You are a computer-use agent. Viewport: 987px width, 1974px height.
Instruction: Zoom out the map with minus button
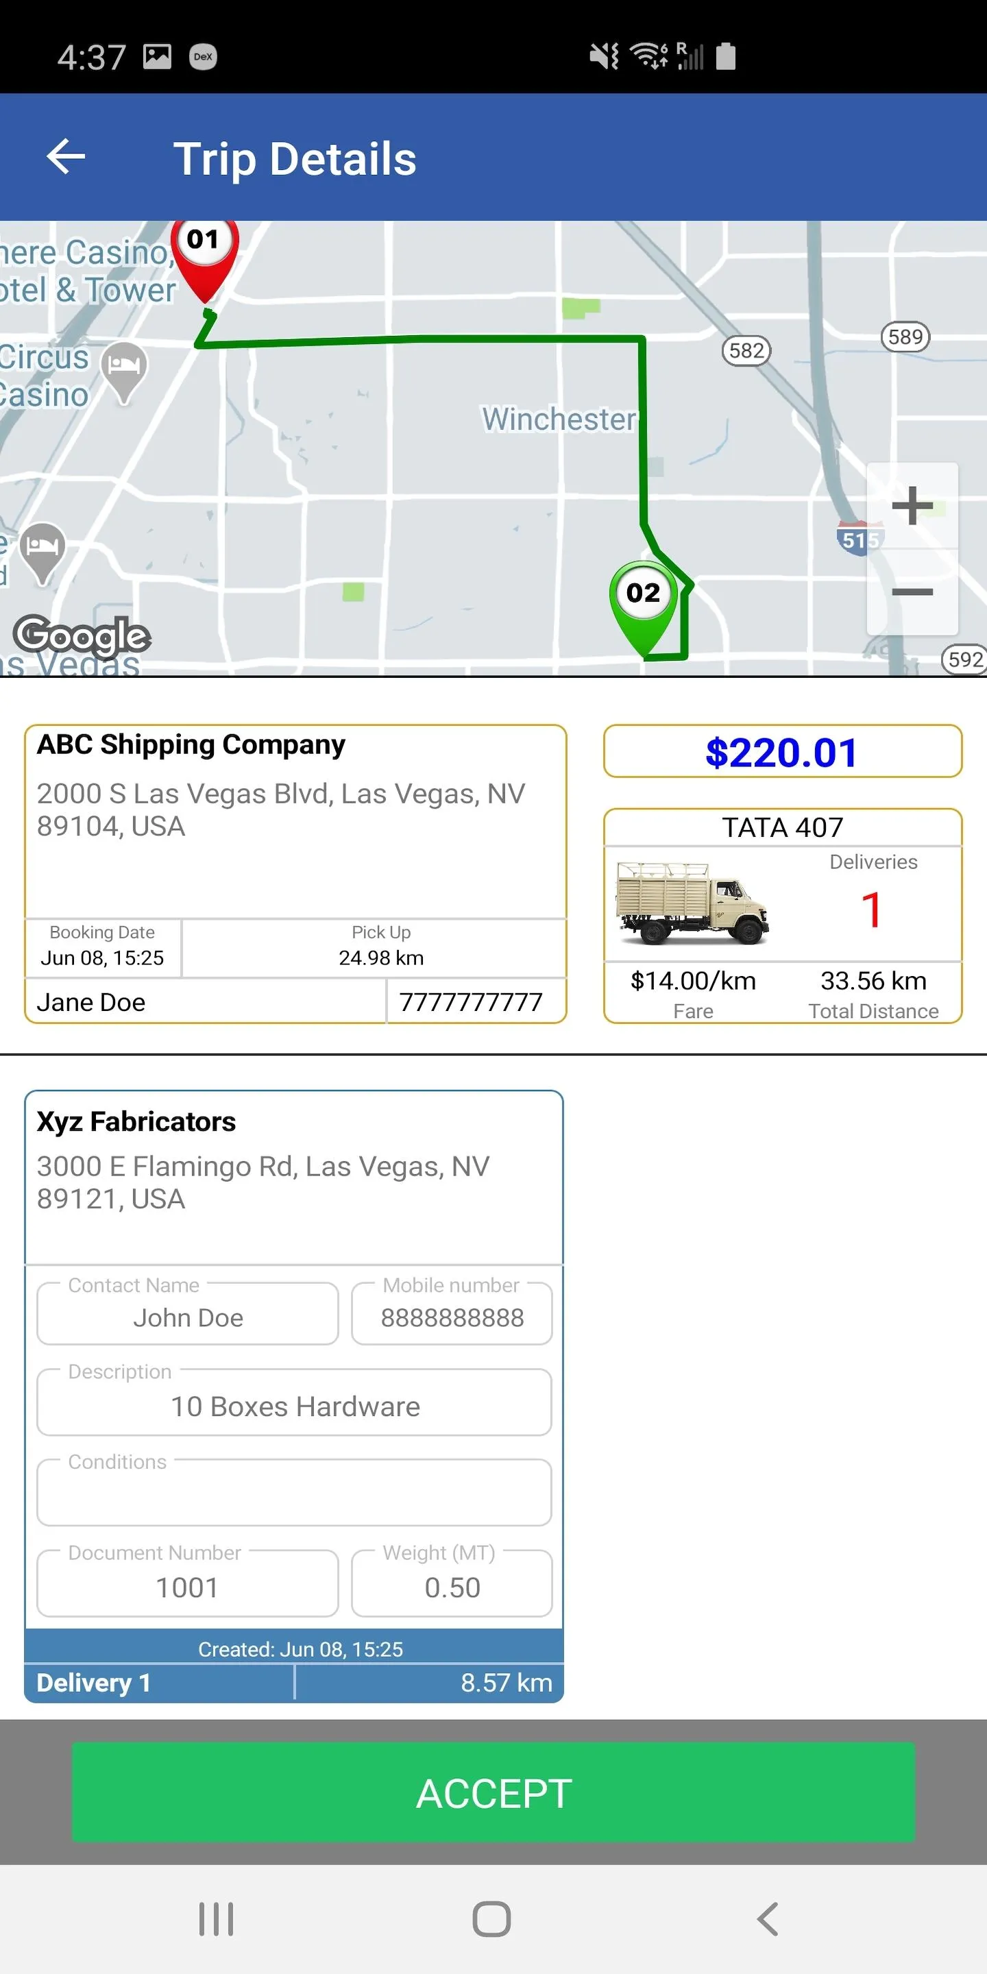point(912,592)
